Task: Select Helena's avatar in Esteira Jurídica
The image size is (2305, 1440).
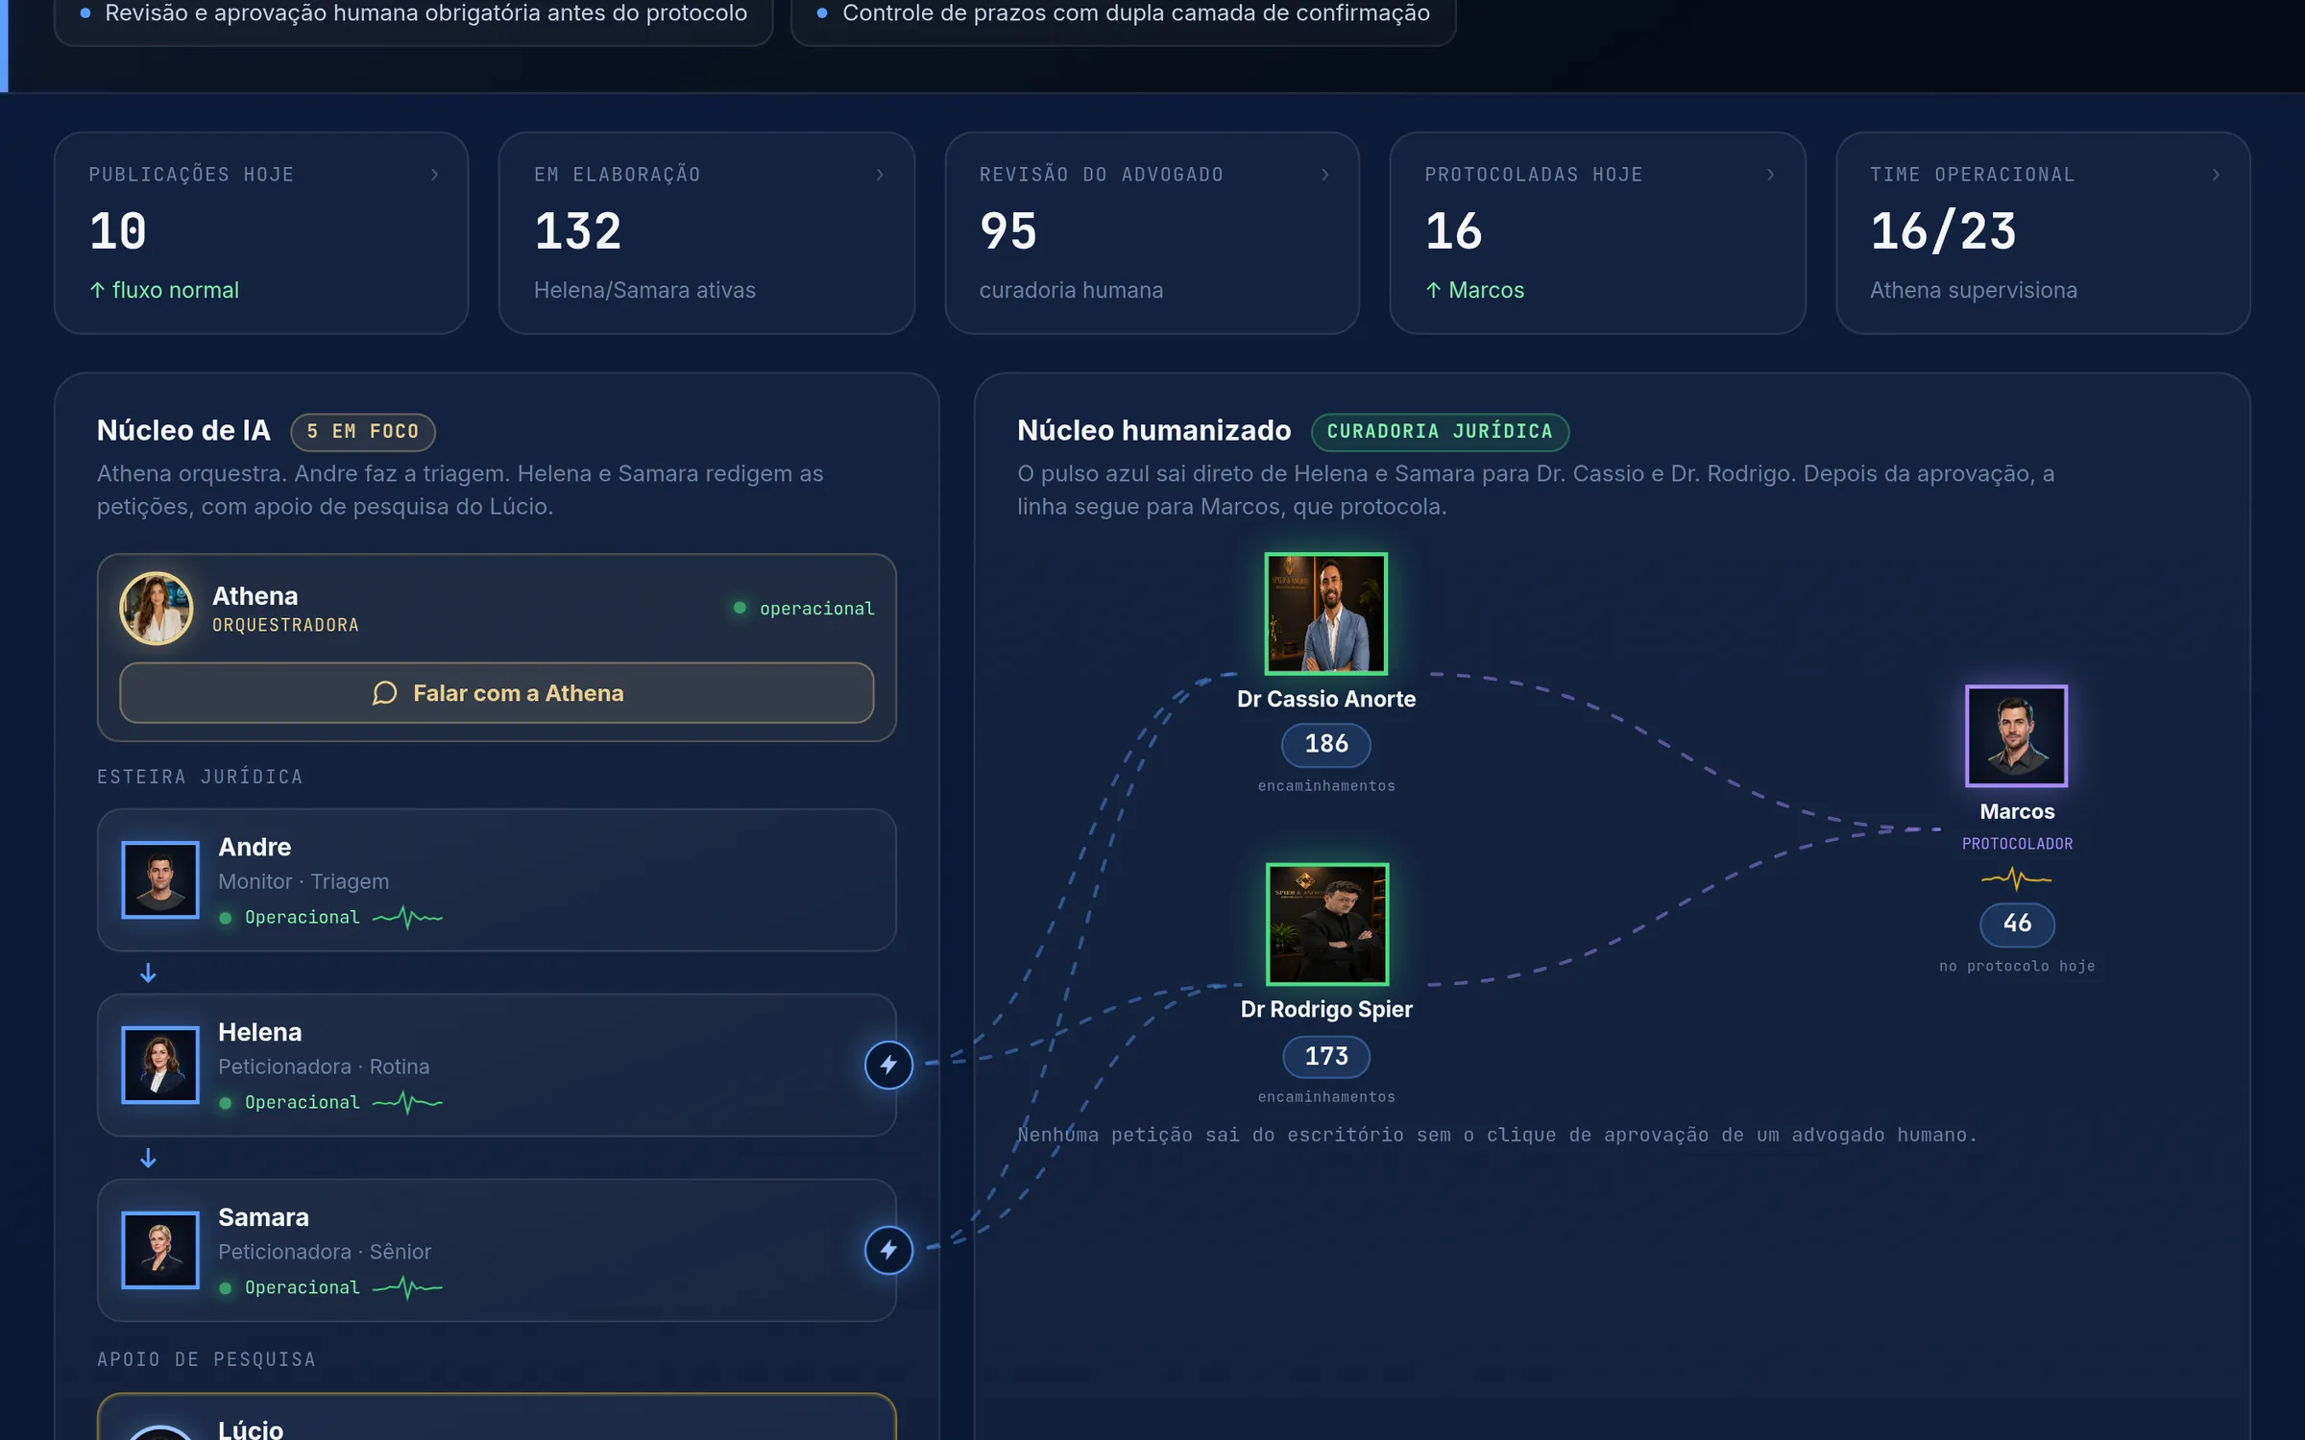Action: pyautogui.click(x=160, y=1065)
